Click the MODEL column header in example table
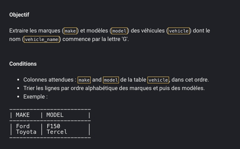Screen dimensions: 240x149 [x=55, y=115]
